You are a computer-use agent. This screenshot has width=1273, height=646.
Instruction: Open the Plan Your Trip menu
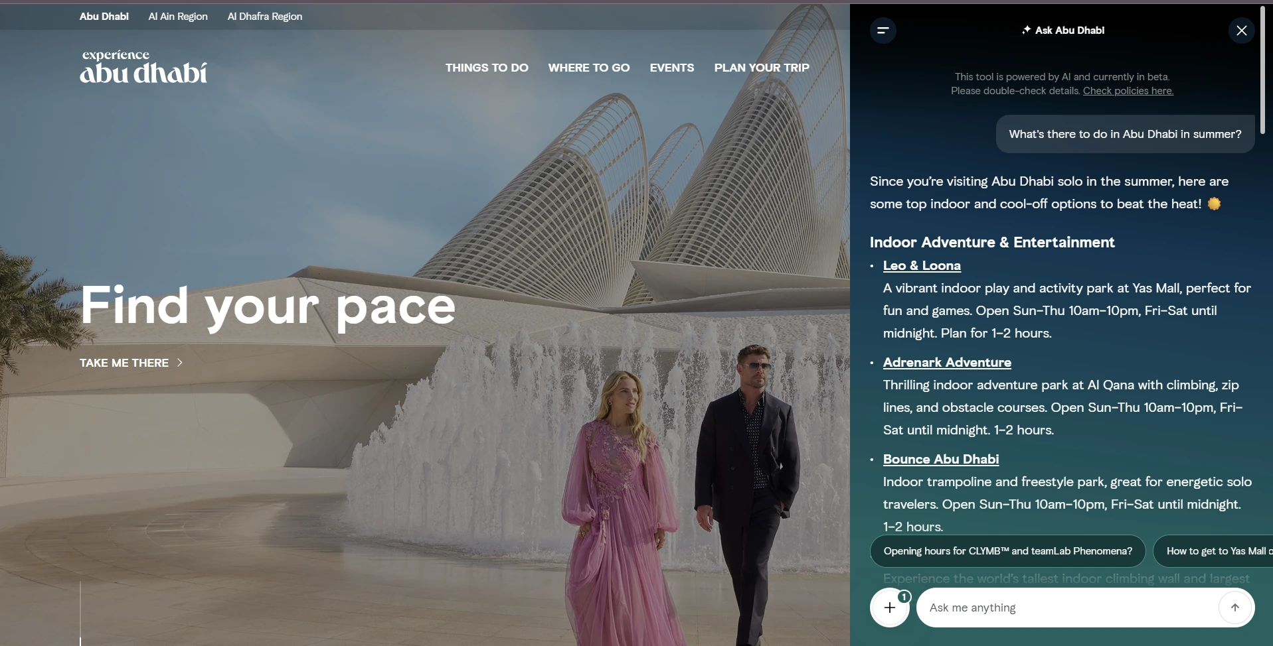tap(762, 68)
